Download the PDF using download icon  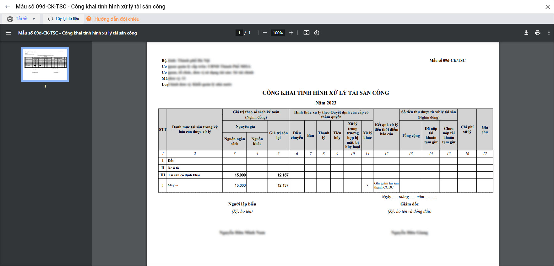pyautogui.click(x=526, y=33)
